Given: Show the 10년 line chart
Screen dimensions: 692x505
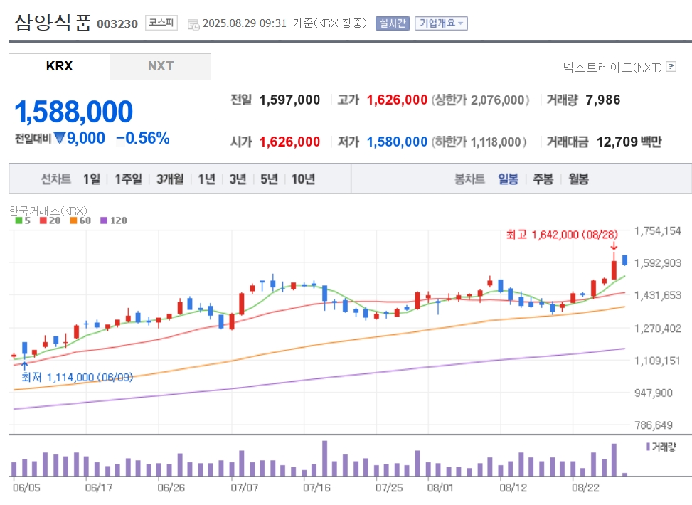Looking at the screenshot, I should tap(303, 179).
